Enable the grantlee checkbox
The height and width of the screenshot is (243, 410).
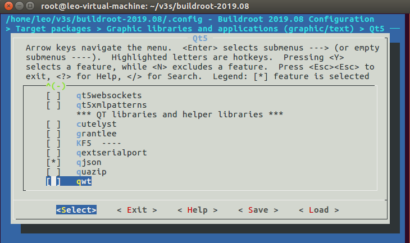(x=53, y=134)
